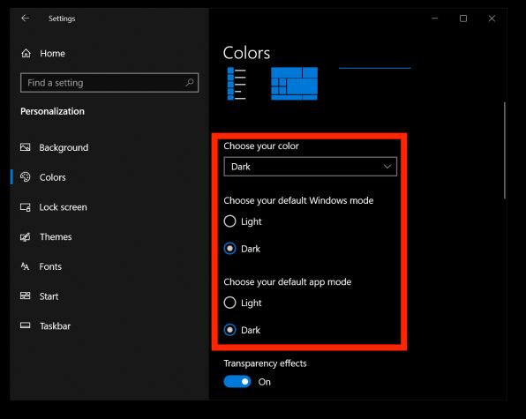
Task: Click the Colors palette icon
Action: coord(26,177)
